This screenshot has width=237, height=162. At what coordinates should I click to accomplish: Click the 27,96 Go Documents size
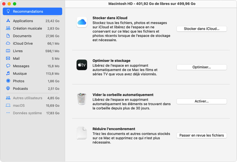click(52, 36)
